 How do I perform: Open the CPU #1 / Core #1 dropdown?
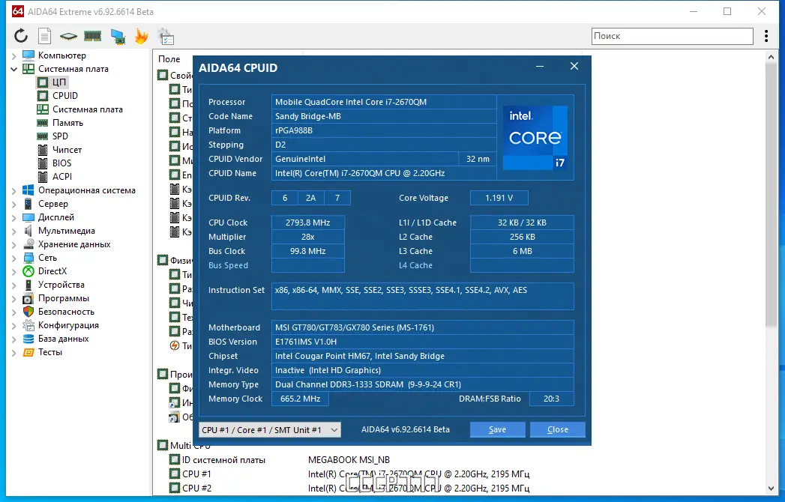269,429
